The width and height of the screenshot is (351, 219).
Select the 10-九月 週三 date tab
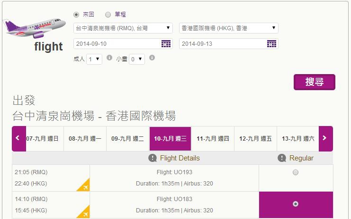coord(171,139)
